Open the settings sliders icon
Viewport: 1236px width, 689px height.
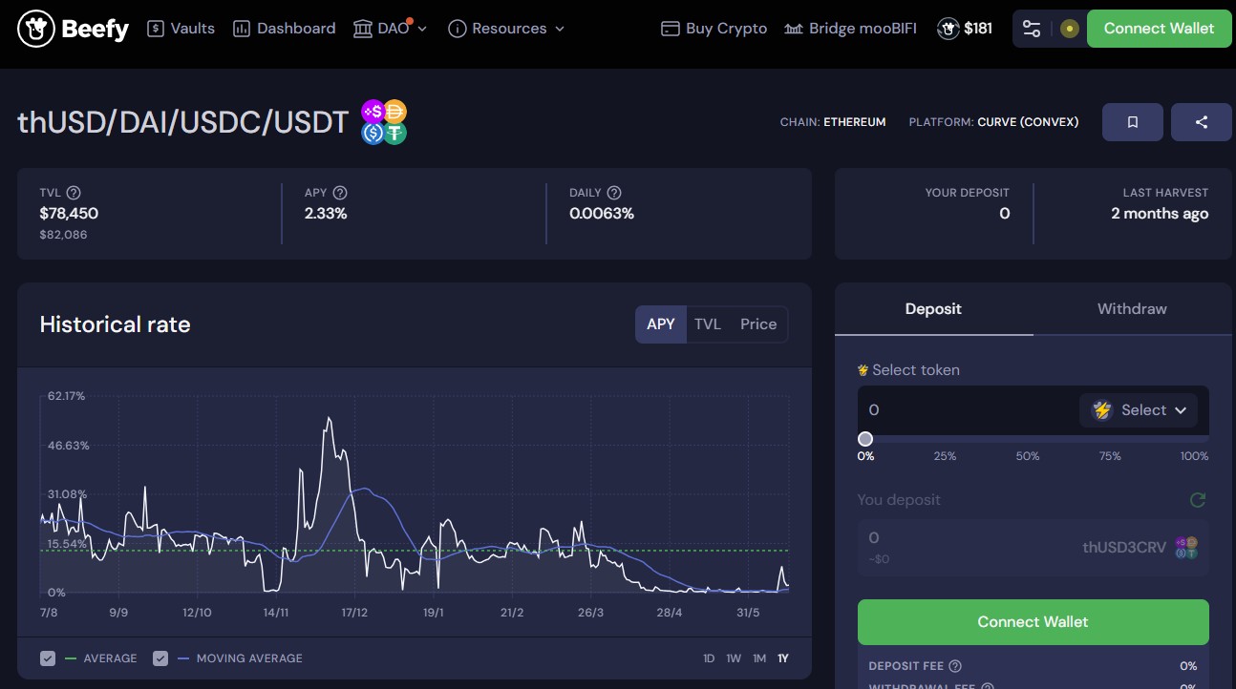coord(1032,29)
